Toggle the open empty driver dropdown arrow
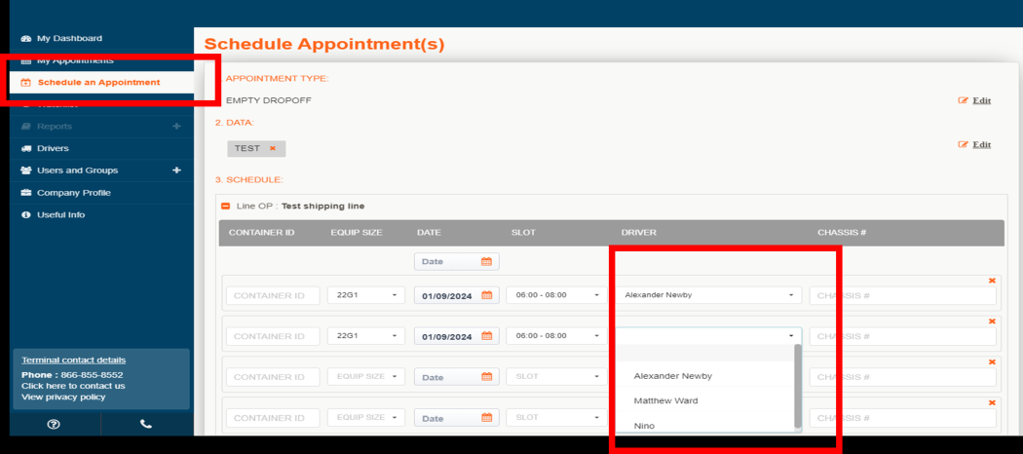 tap(791, 336)
